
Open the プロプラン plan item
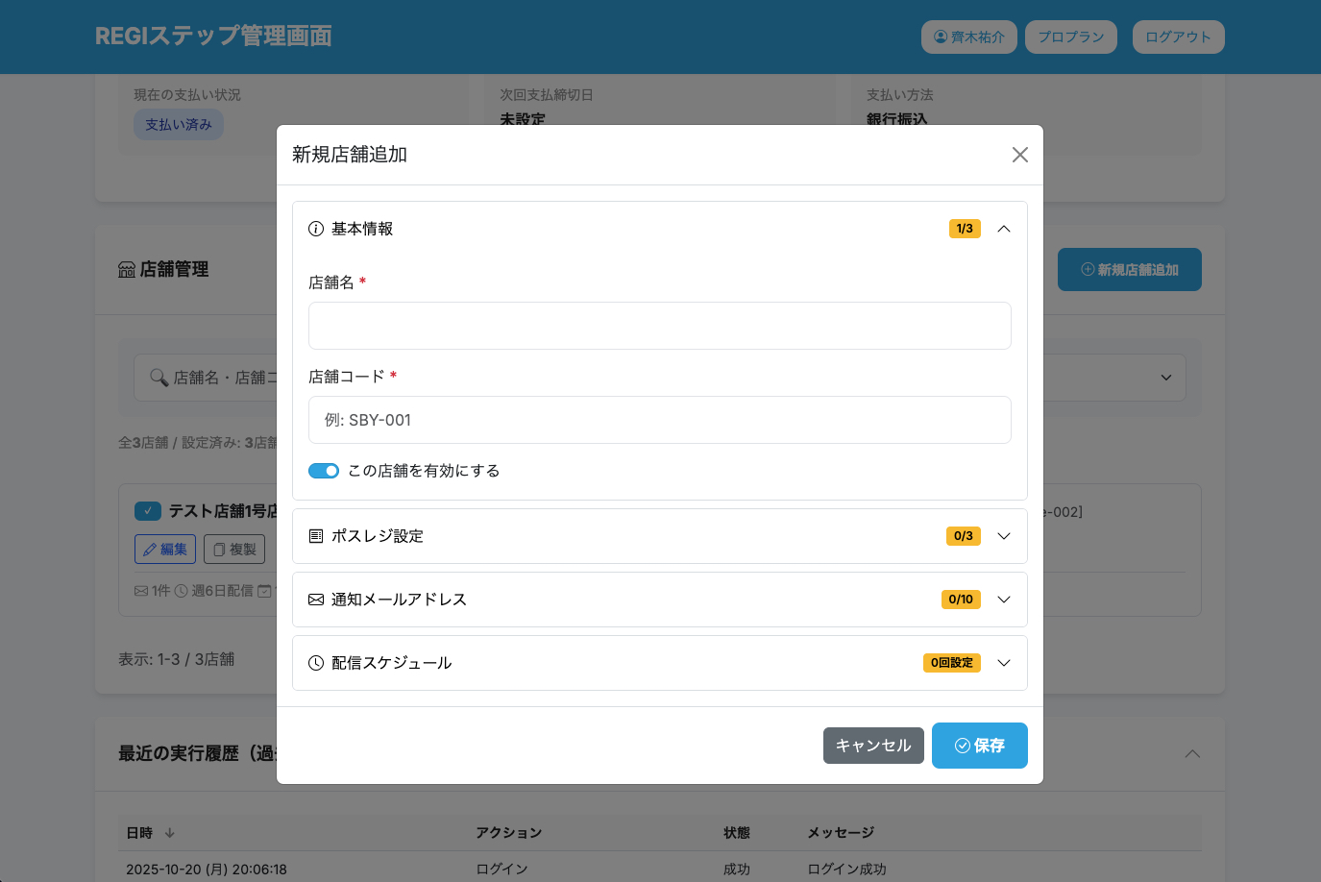(x=1070, y=37)
